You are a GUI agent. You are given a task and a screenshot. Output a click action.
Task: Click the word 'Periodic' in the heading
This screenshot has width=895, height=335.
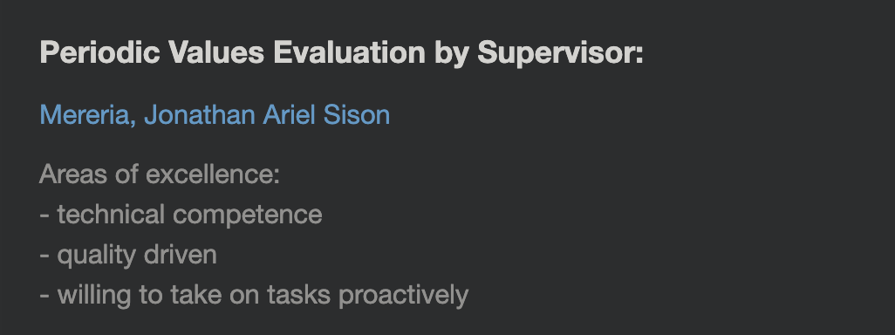click(100, 52)
